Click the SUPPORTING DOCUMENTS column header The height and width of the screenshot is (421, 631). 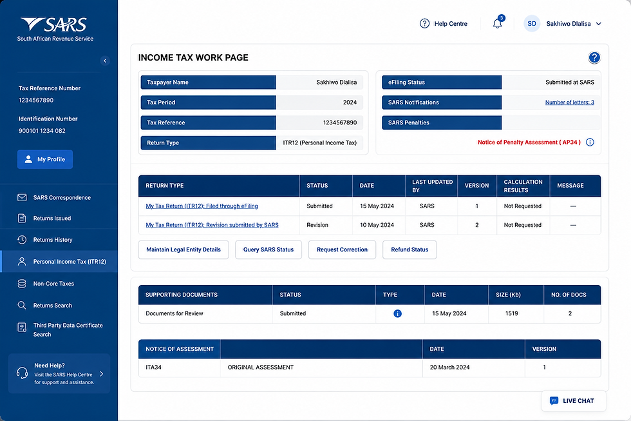(x=205, y=295)
